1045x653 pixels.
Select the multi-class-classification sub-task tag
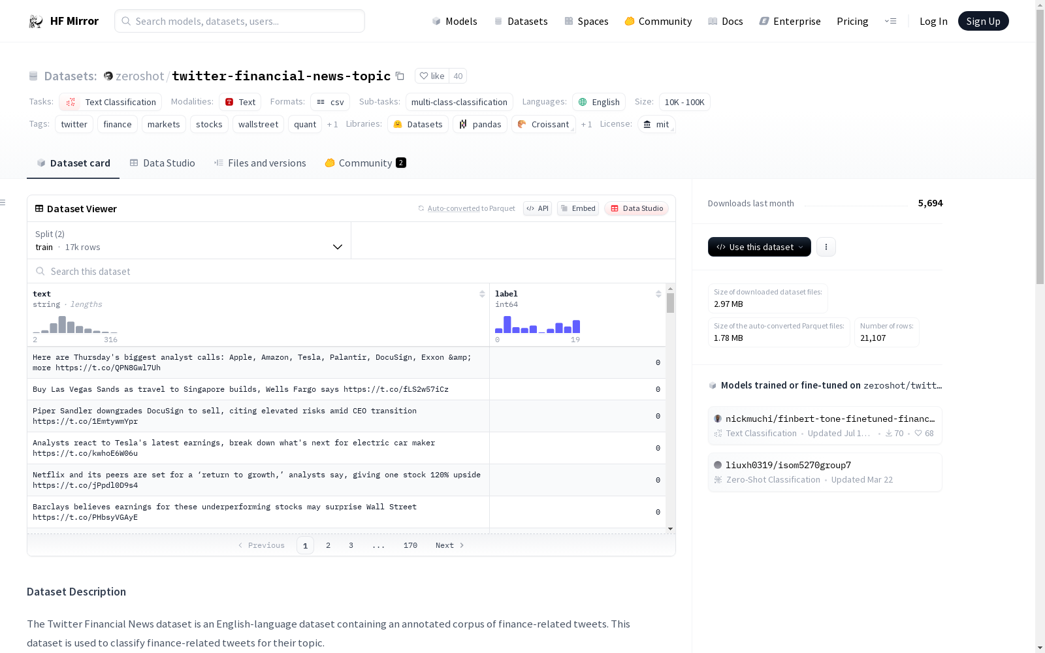point(459,102)
